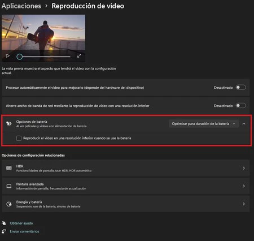Click the battery options icon

[9, 123]
